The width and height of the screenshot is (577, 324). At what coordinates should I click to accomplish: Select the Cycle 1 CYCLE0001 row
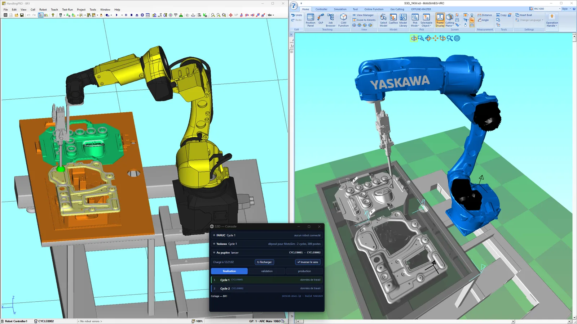click(267, 280)
